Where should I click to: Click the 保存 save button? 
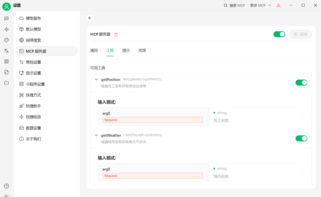click(x=300, y=34)
